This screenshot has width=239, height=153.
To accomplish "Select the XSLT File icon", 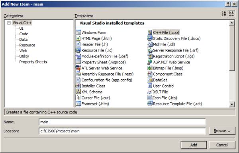I will pyautogui.click(x=150, y=92).
